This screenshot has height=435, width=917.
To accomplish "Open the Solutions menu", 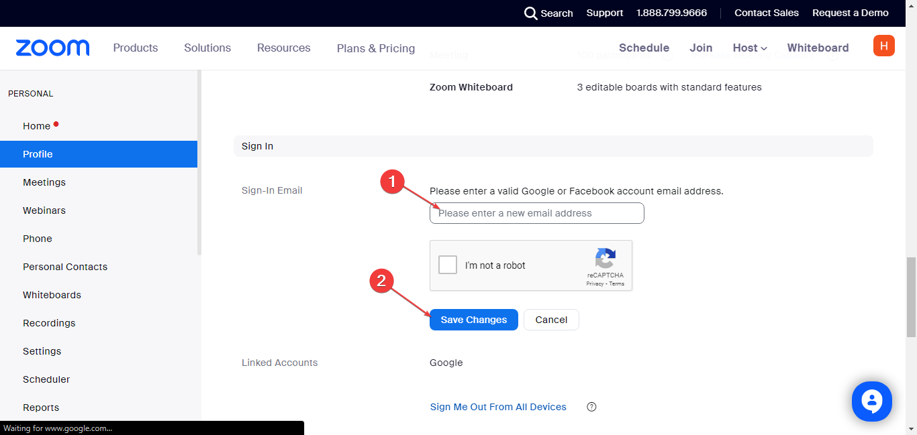I will (207, 48).
